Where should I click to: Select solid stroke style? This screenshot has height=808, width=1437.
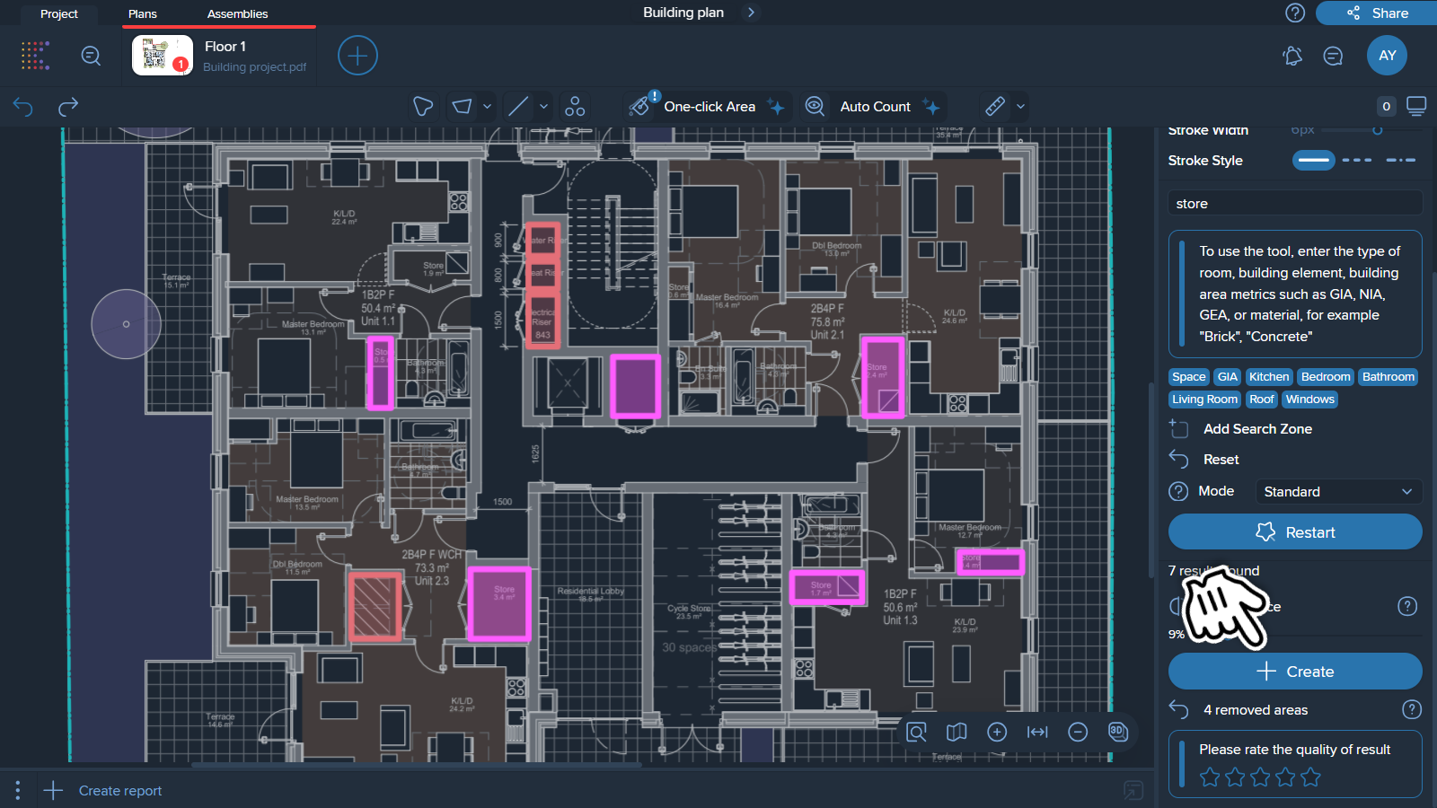1314,161
